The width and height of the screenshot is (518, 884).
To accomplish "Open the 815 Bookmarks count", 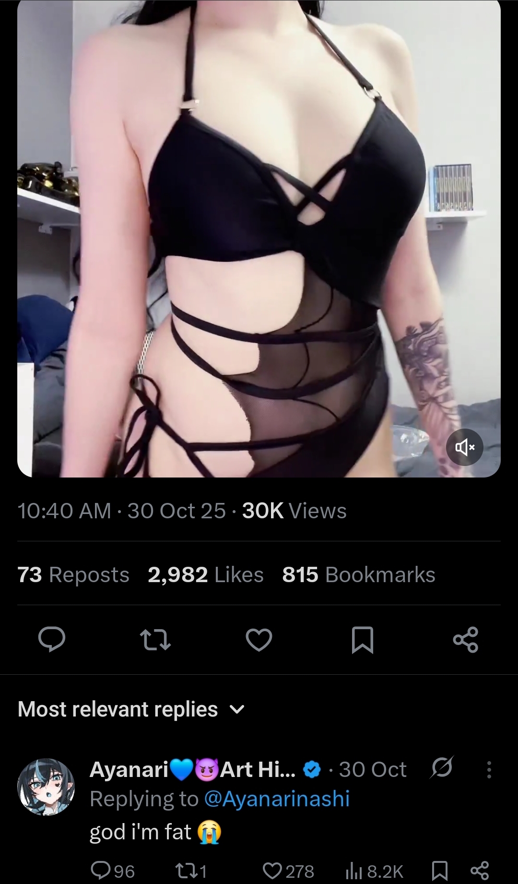I will click(x=359, y=574).
